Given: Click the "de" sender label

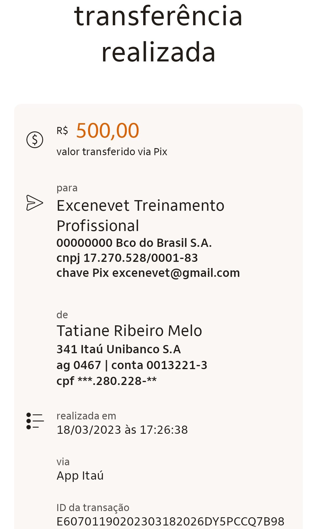Looking at the screenshot, I should 62,315.
